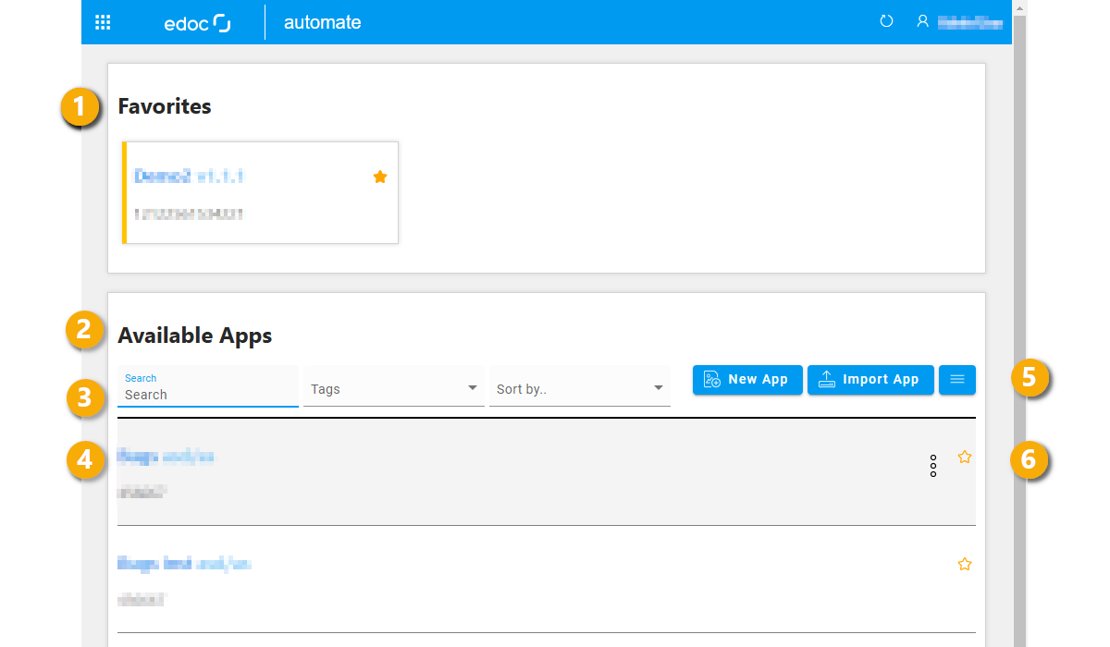Open the Tags dropdown
Viewport: 1110px width, 647px height.
(393, 386)
